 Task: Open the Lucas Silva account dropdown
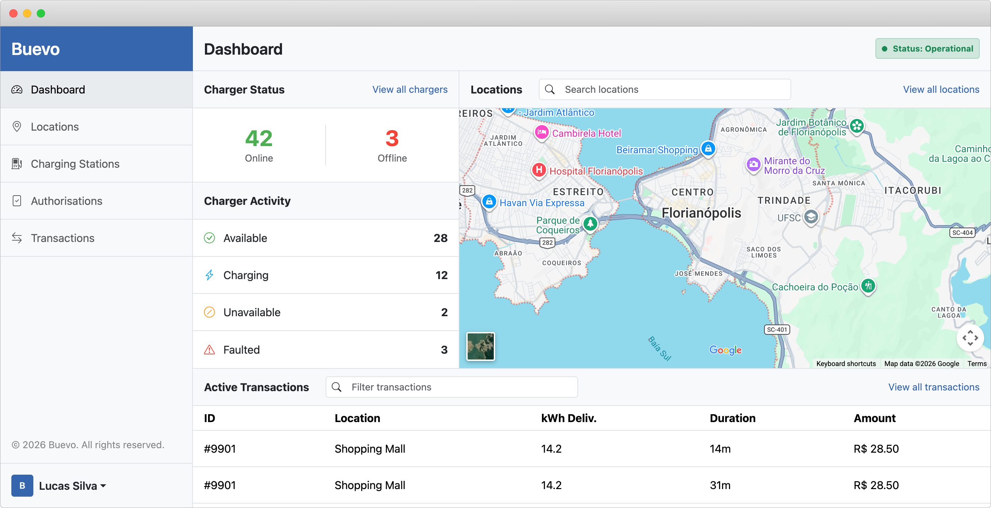pyautogui.click(x=72, y=486)
